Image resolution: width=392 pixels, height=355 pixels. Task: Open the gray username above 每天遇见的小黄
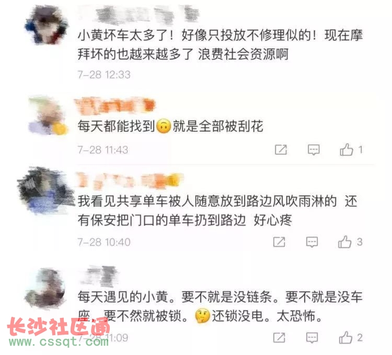99,276
